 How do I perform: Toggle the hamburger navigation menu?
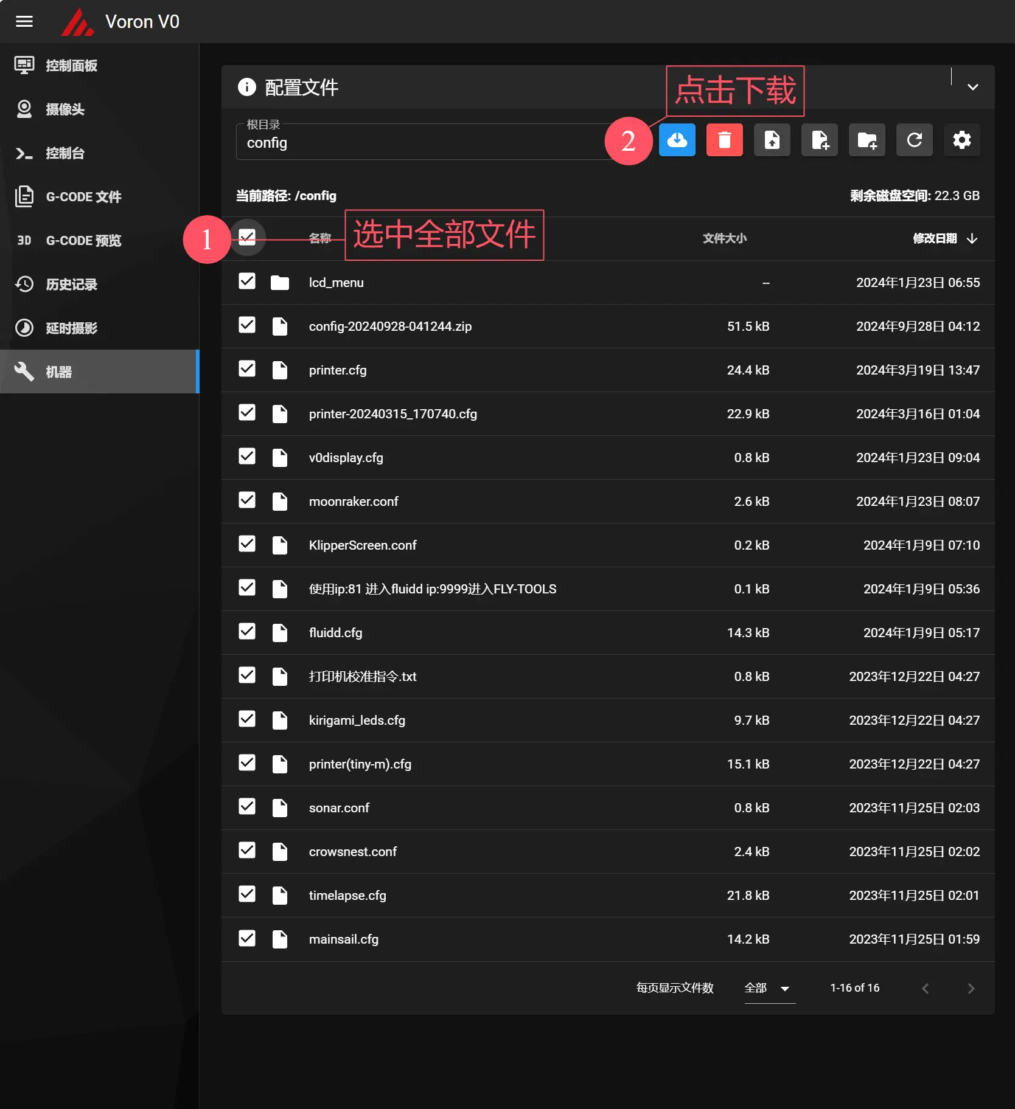(24, 22)
